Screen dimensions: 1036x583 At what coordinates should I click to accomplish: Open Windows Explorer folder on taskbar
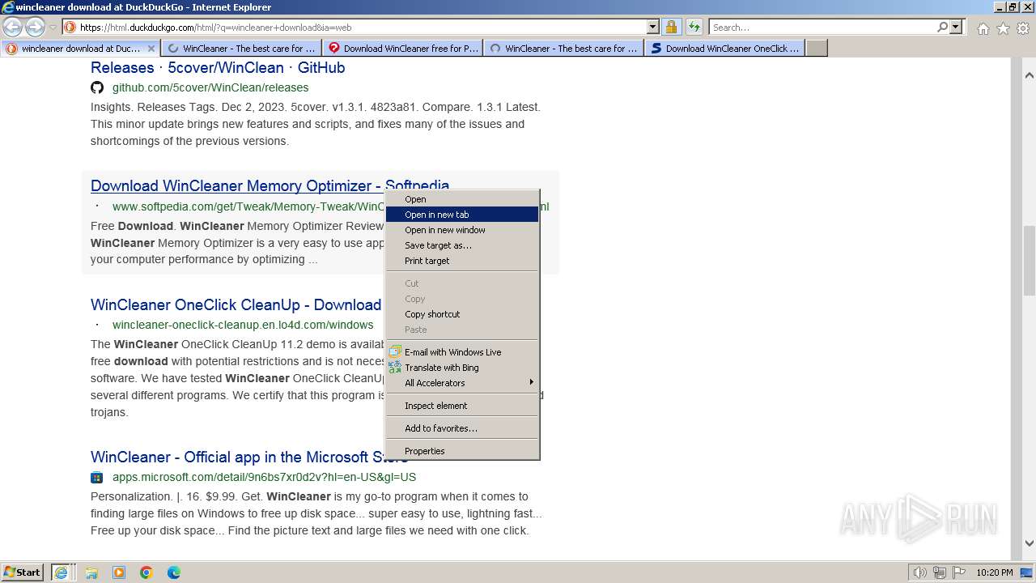click(x=91, y=572)
